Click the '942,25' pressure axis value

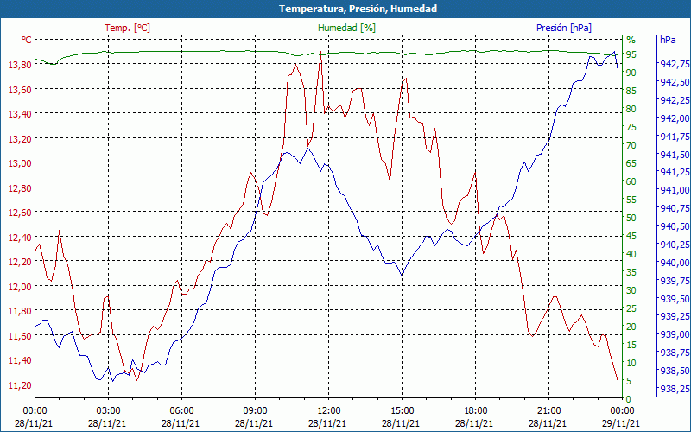point(675,100)
